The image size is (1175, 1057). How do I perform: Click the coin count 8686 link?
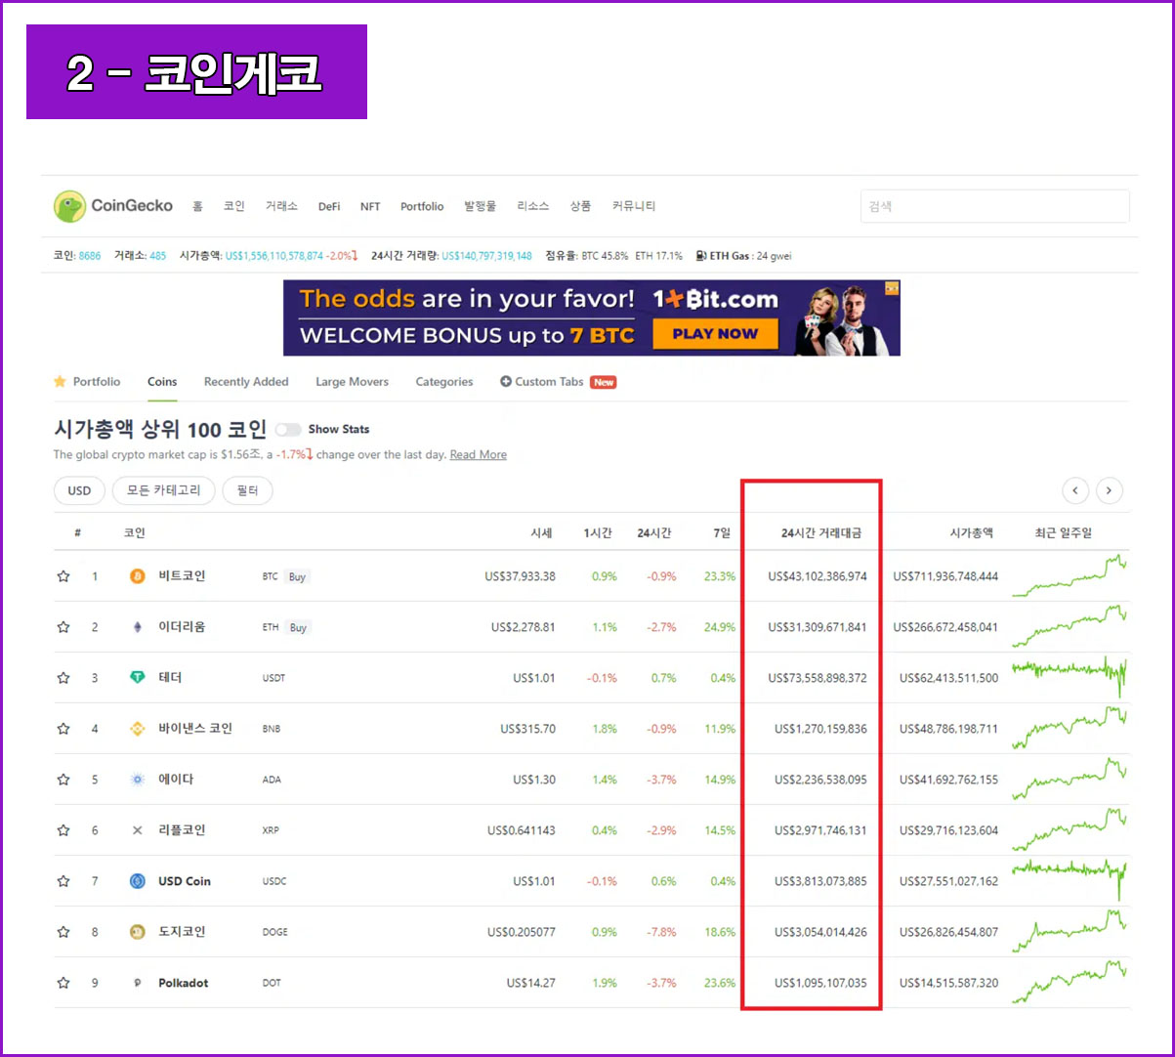tap(90, 256)
